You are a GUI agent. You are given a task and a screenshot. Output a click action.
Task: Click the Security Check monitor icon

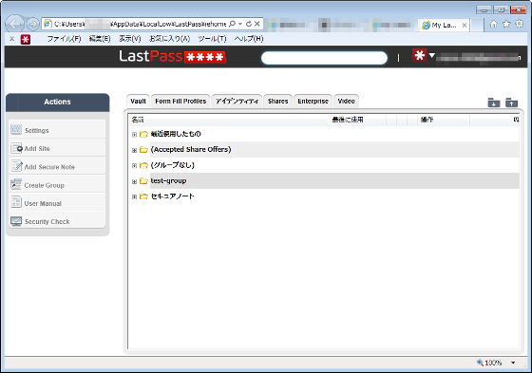point(16,221)
